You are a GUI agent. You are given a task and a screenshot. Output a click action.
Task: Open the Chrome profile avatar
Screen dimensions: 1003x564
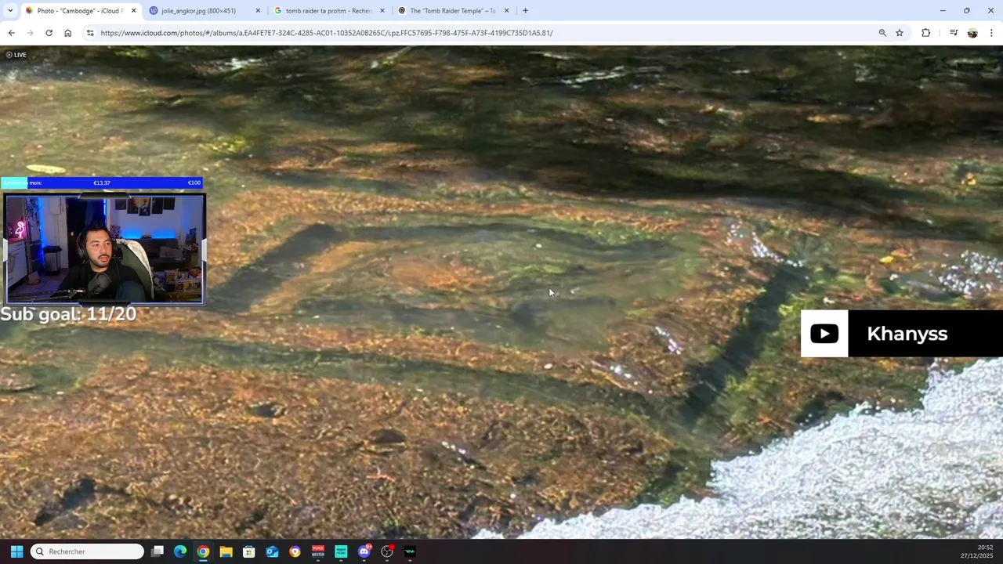[972, 33]
